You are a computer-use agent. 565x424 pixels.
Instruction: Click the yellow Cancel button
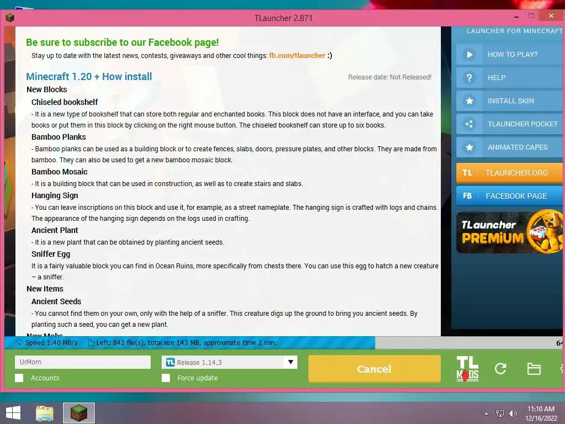click(x=375, y=368)
